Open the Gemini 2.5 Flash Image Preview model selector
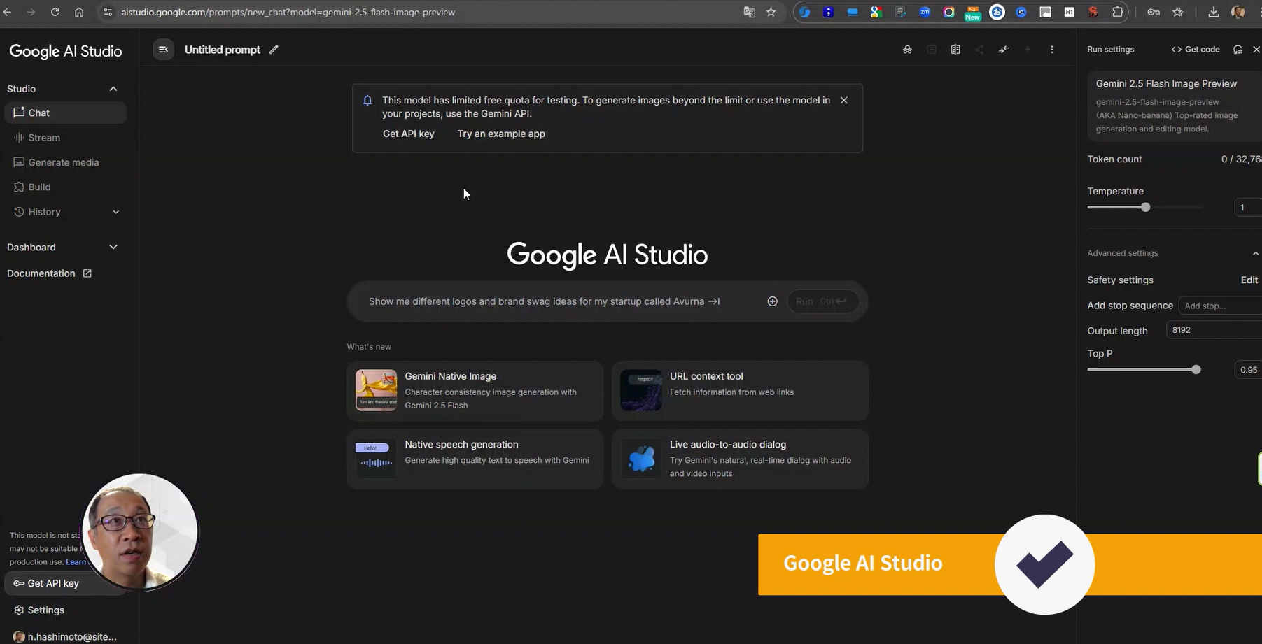This screenshot has width=1262, height=644. (1175, 106)
